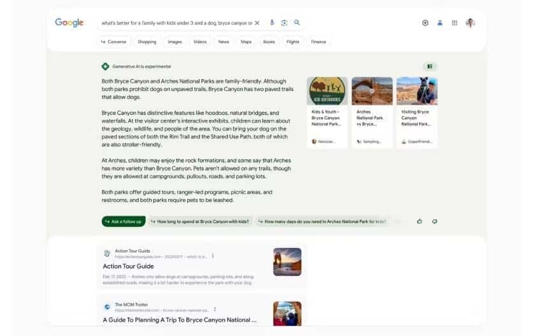Choose How long to spend at Bryce Canyon suggestion
The image size is (549, 336).
[200, 221]
